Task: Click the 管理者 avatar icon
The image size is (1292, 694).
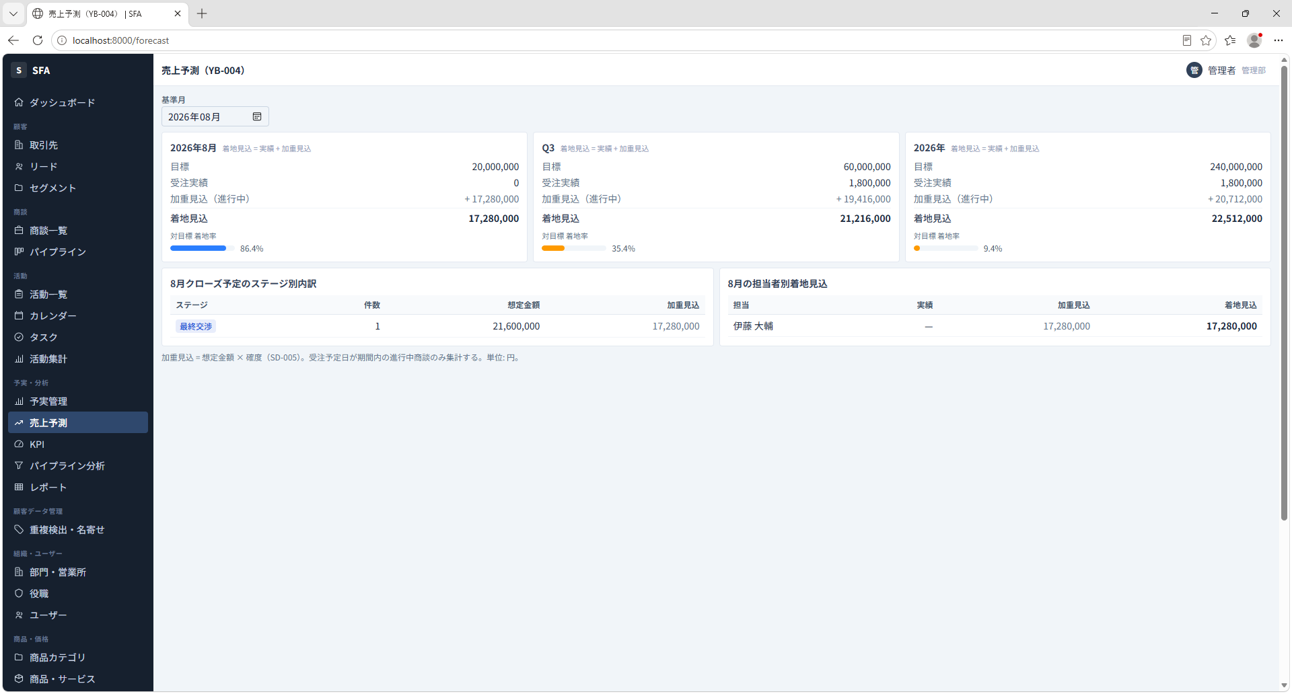Action: pyautogui.click(x=1194, y=70)
